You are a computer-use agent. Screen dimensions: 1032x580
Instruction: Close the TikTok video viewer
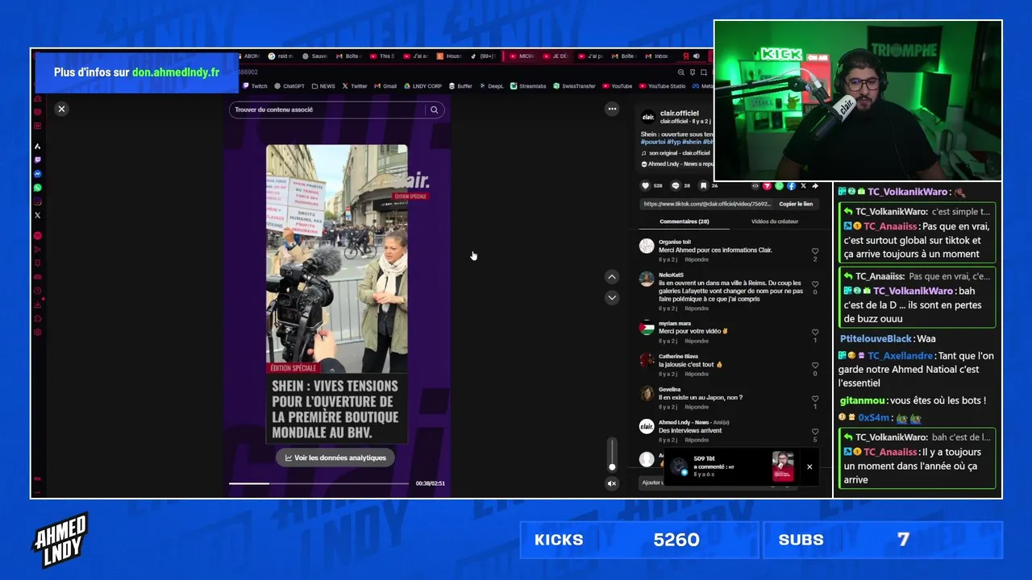tap(61, 109)
